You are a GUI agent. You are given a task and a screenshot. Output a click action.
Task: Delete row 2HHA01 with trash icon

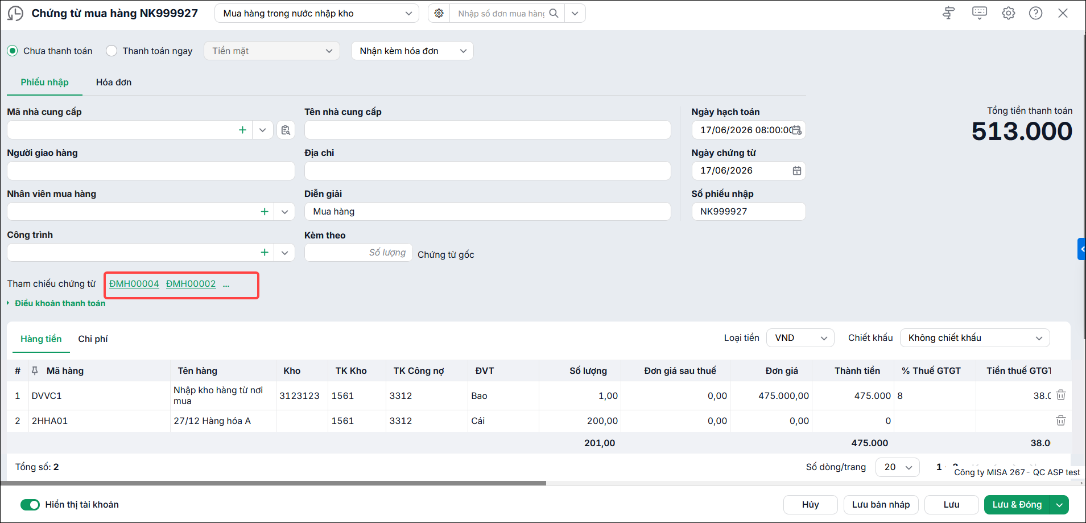[1061, 421]
